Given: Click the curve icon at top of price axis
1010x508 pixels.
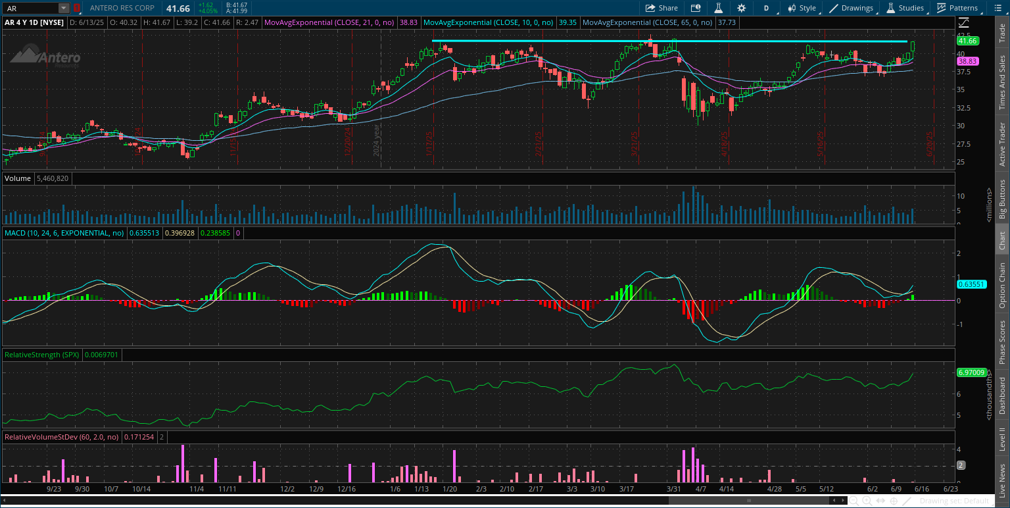Looking at the screenshot, I should 963,24.
